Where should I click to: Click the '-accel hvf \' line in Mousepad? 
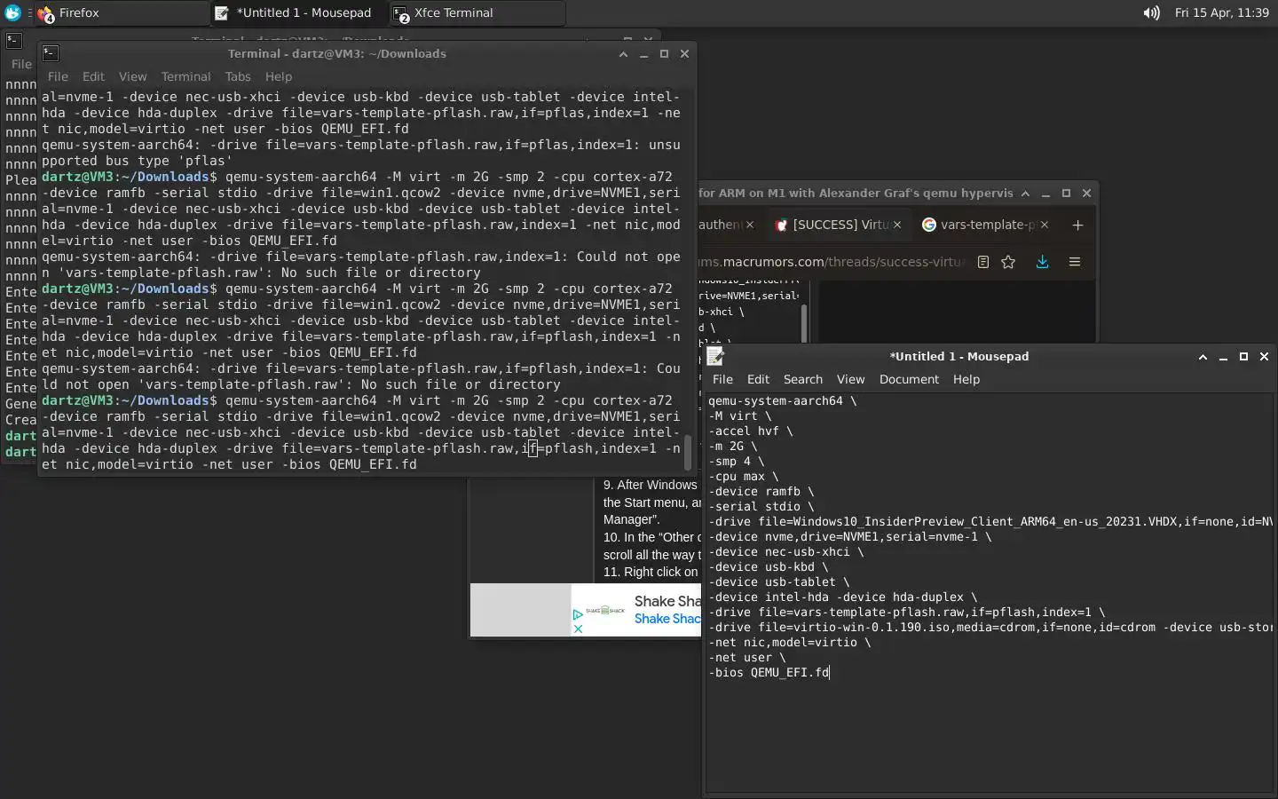pos(751,431)
